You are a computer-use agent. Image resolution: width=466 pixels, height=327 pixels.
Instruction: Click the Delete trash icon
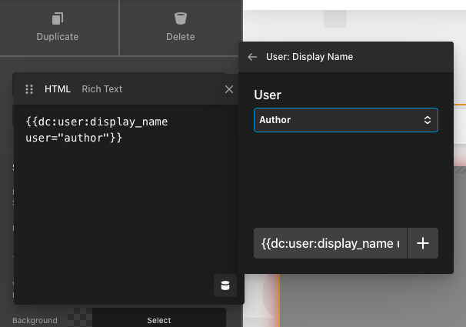(181, 18)
